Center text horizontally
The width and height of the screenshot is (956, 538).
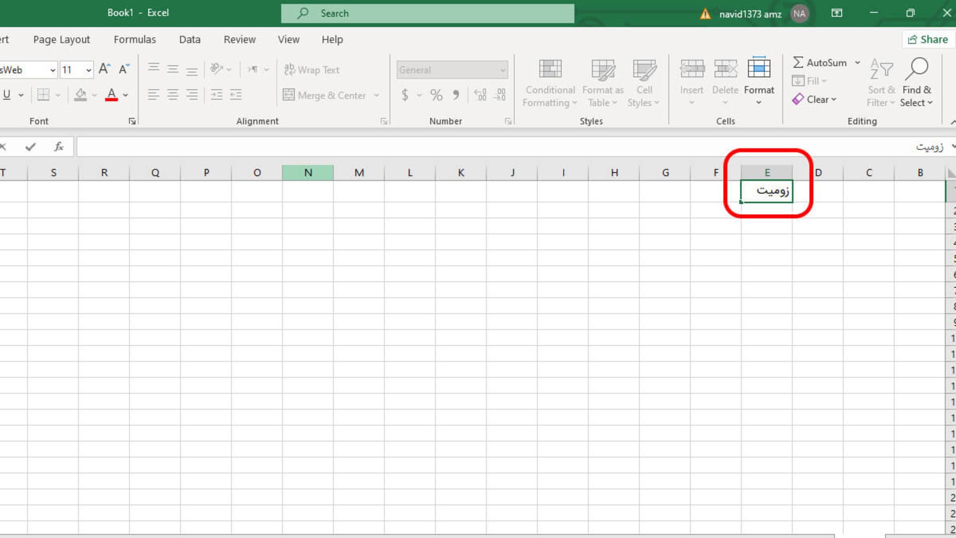pyautogui.click(x=173, y=95)
